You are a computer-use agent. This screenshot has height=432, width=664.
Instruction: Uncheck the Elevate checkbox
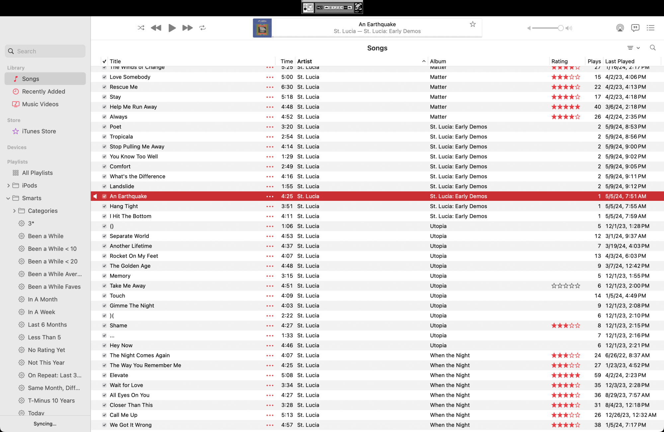click(x=104, y=375)
